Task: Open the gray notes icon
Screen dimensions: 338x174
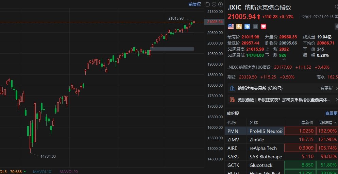Action: click(x=255, y=27)
